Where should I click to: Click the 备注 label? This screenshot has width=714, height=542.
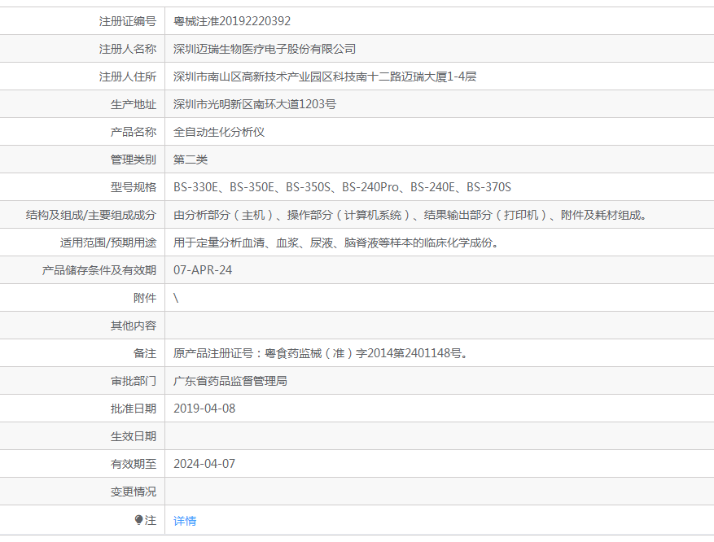(x=145, y=353)
